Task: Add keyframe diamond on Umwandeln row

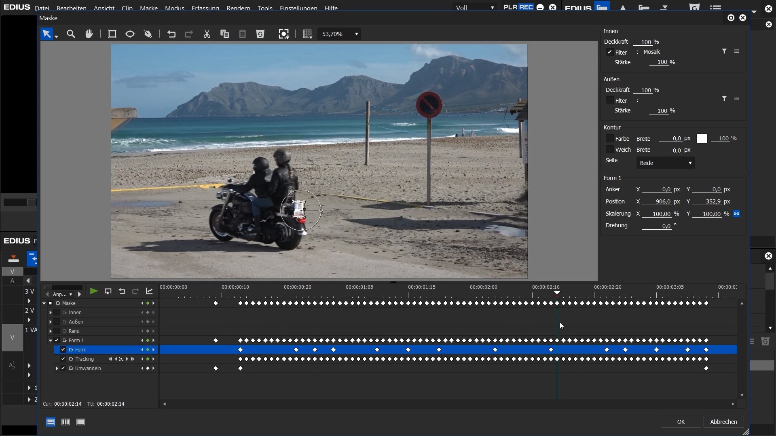Action: 148,368
